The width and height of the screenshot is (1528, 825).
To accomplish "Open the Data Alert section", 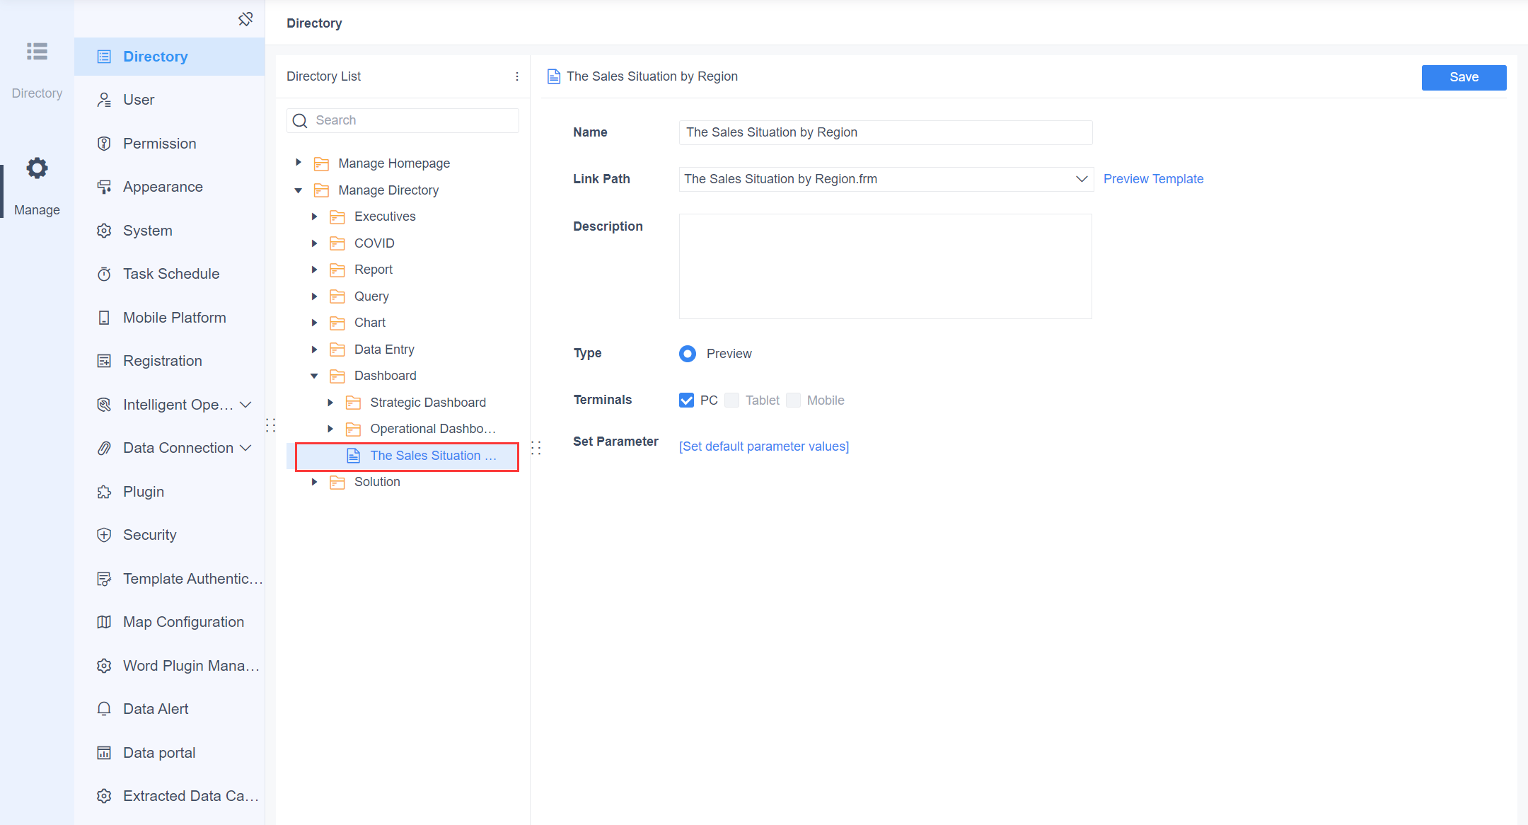I will click(155, 708).
